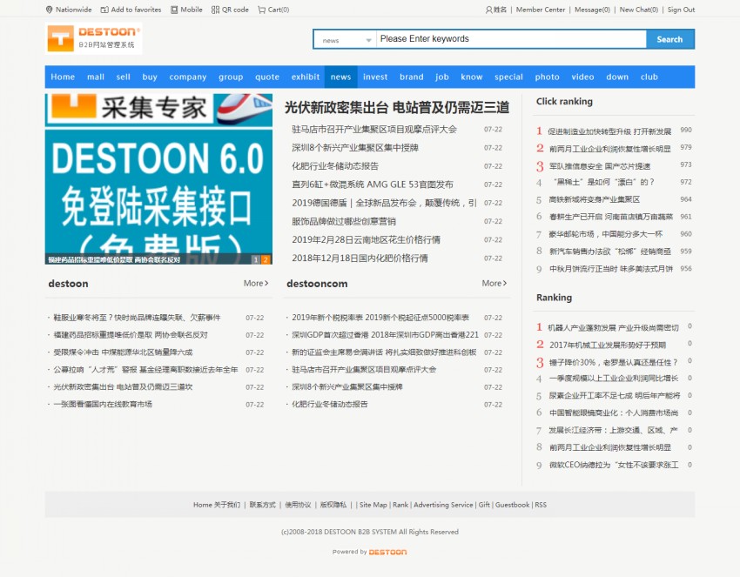Click the user profile icon beside 姓名
Screen dimensions: 740x577
(x=489, y=10)
